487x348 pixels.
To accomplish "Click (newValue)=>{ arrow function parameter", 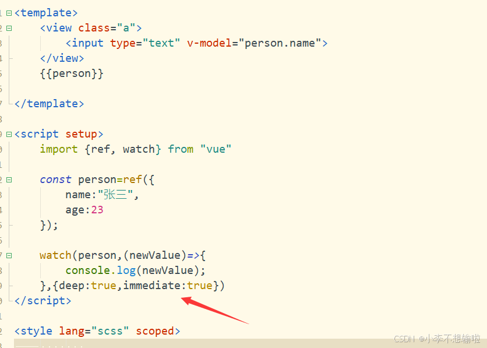I will pyautogui.click(x=164, y=256).
